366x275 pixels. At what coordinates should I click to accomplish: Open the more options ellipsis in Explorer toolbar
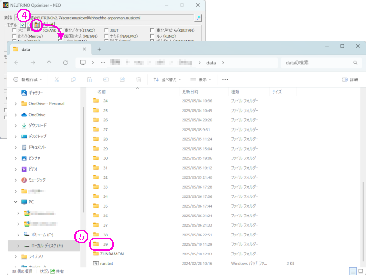tap(225, 80)
